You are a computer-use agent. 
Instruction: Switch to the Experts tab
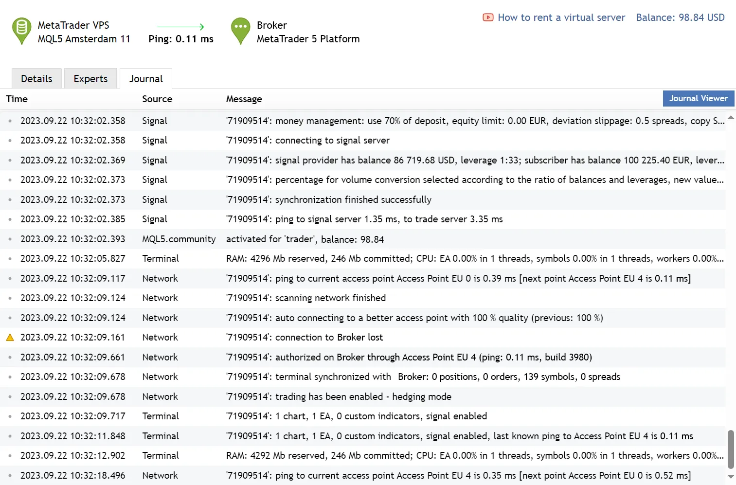(x=90, y=78)
